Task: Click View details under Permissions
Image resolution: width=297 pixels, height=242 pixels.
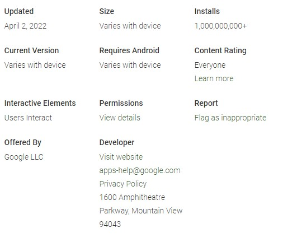Action: coord(120,118)
